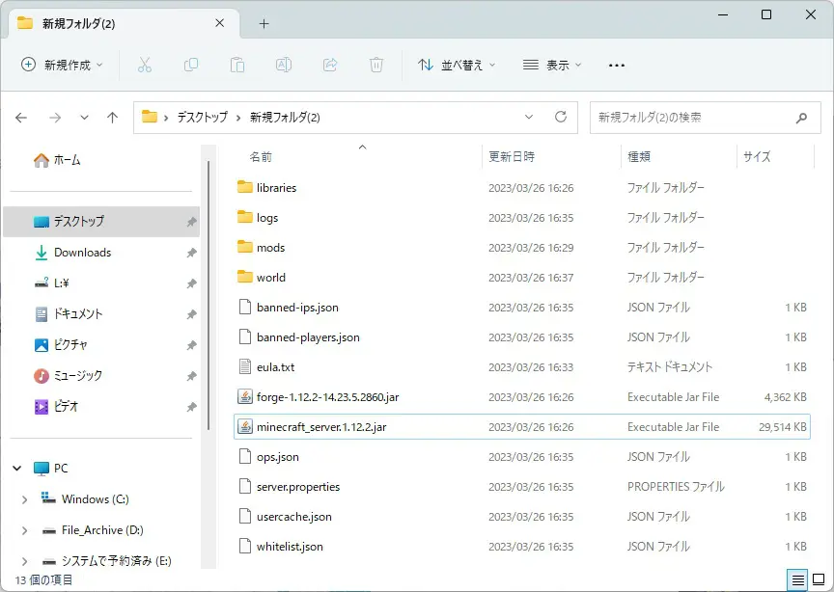Click デスクトップ in the breadcrumb path
The width and height of the screenshot is (834, 592).
(x=202, y=117)
